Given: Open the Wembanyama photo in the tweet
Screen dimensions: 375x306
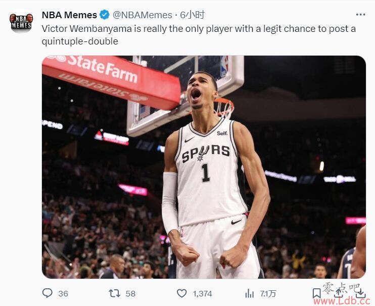Looking at the screenshot, I should tap(204, 167).
